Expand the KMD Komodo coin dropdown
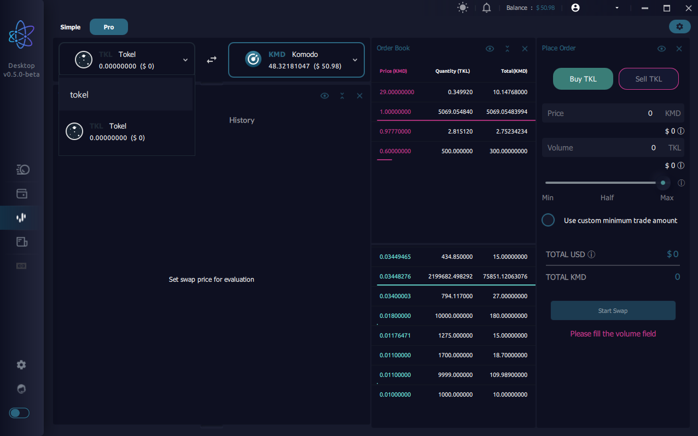The height and width of the screenshot is (436, 698). coord(354,60)
